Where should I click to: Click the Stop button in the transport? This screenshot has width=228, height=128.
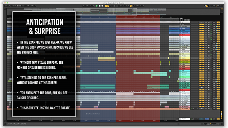point(100,6)
